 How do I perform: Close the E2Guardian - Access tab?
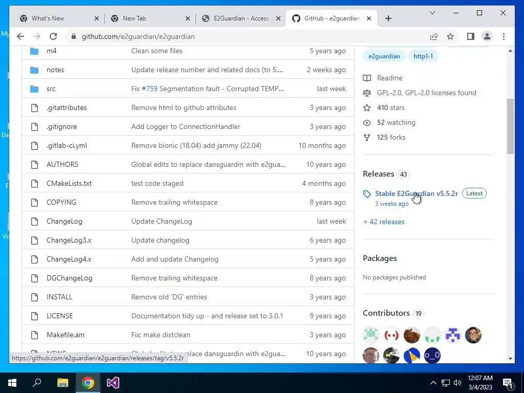[x=278, y=18]
